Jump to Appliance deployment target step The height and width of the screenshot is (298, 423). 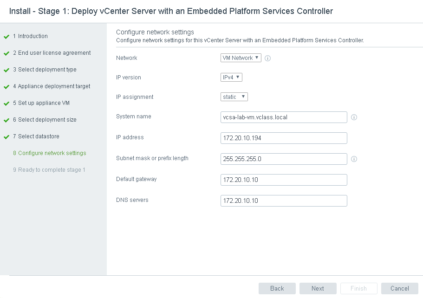pyautogui.click(x=54, y=86)
